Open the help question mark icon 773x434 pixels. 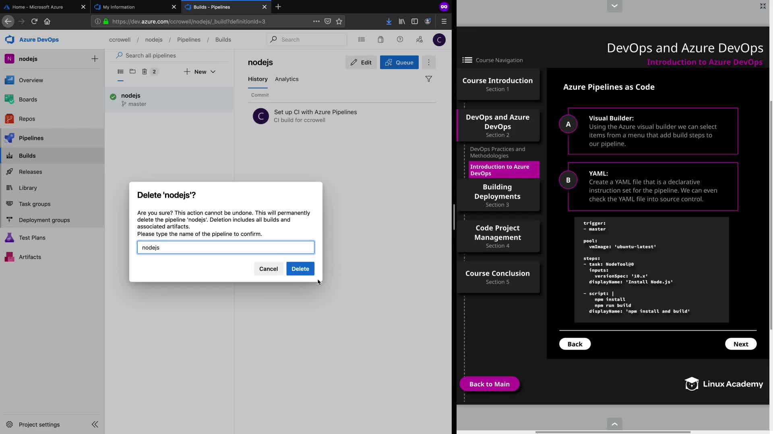point(400,39)
